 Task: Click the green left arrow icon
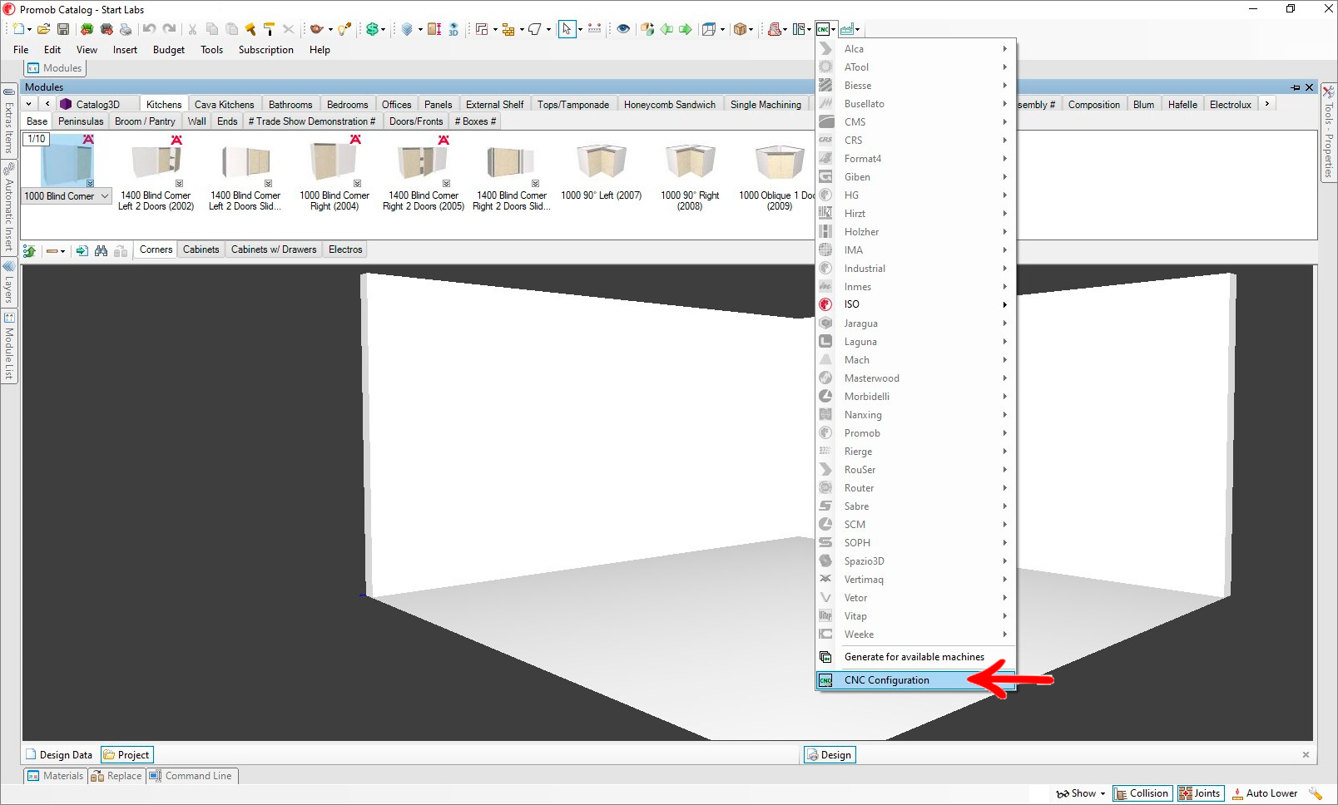[x=667, y=29]
